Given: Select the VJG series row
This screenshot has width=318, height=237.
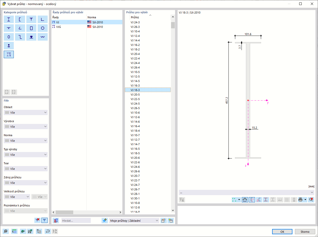Looking at the screenshot, I should [x=87, y=27].
